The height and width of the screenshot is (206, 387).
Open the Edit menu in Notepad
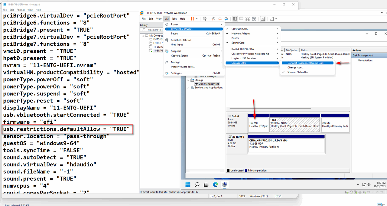(11, 10)
